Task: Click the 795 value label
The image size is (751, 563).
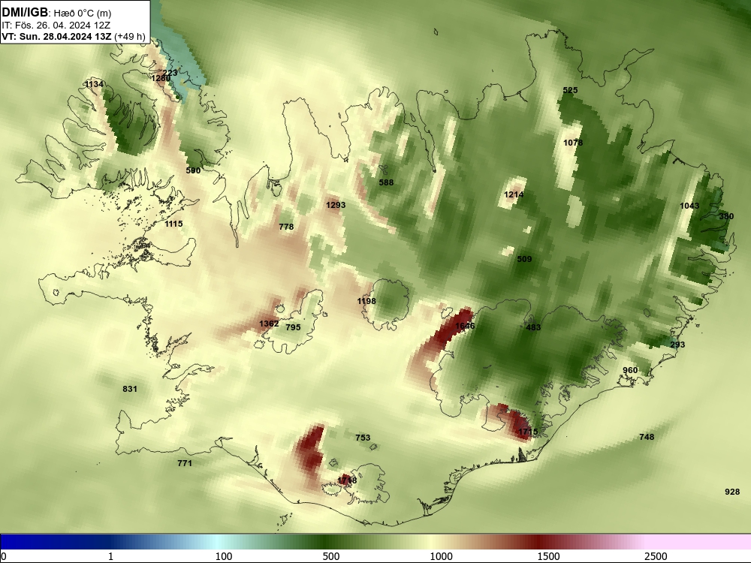Action: [x=293, y=327]
